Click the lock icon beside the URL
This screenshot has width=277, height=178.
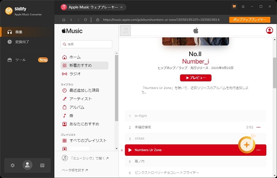(x=98, y=20)
